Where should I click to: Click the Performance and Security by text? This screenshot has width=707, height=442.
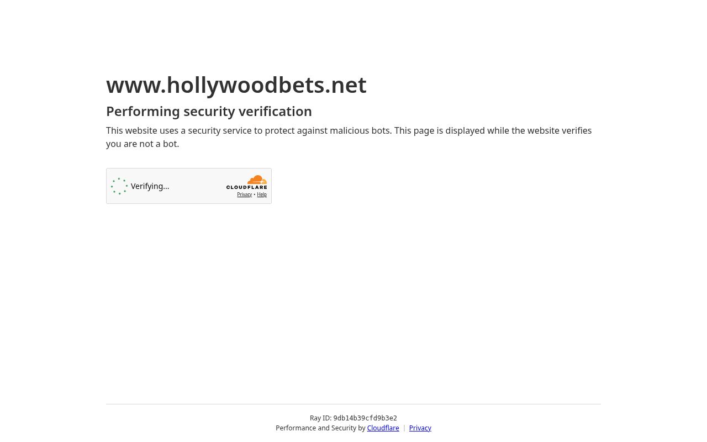pos(321,428)
